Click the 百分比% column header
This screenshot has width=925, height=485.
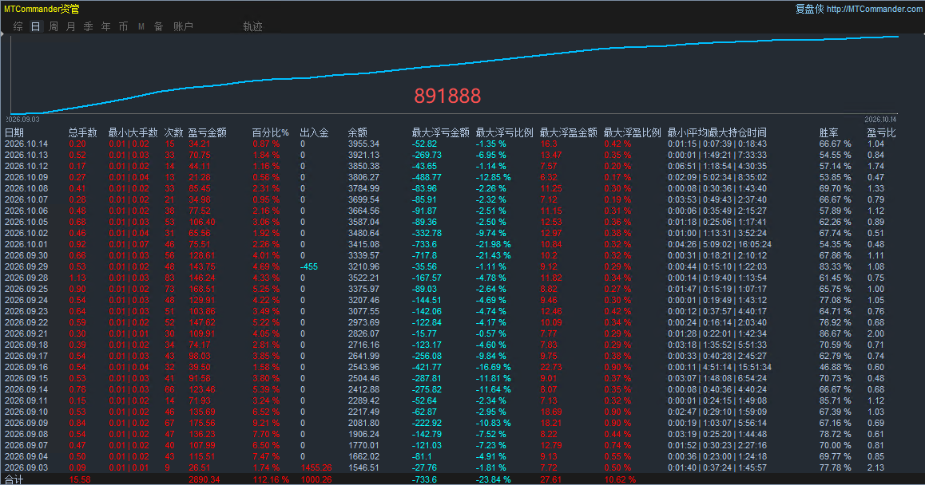[271, 132]
